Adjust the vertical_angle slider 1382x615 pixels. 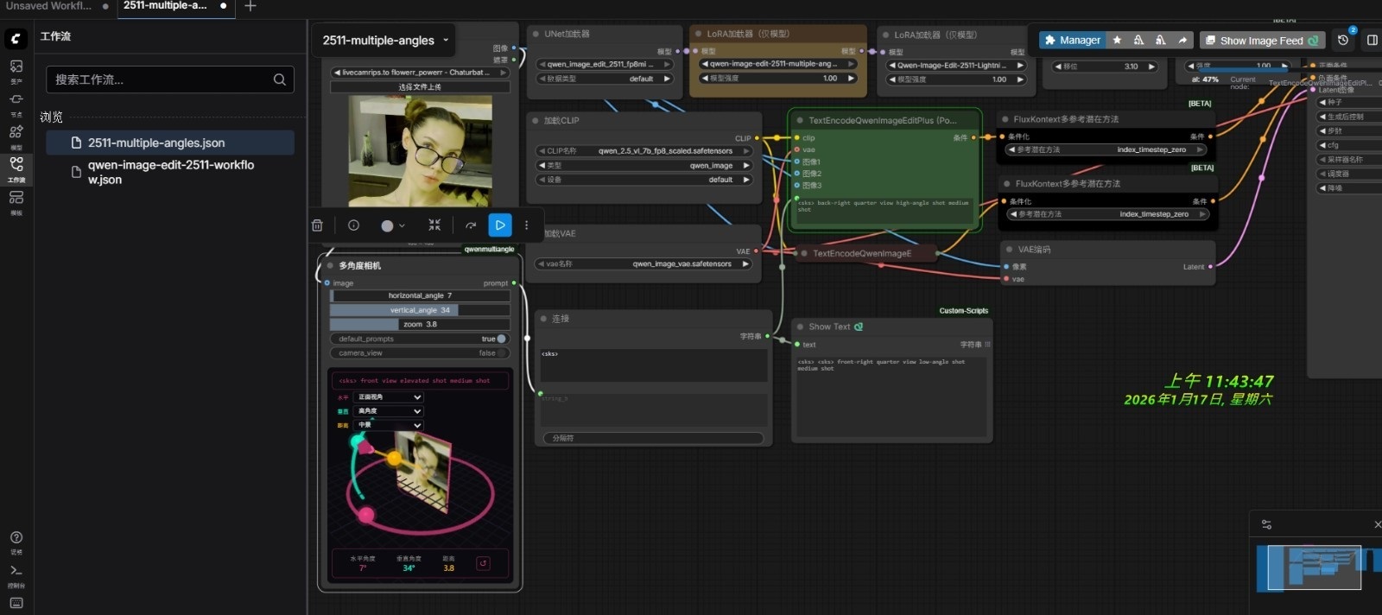click(420, 310)
